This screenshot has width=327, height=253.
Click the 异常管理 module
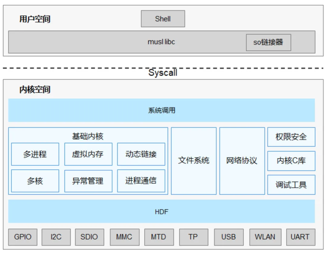tap(88, 181)
